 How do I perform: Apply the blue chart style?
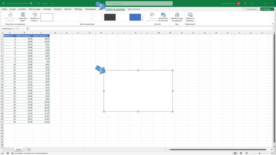pyautogui.click(x=135, y=17)
